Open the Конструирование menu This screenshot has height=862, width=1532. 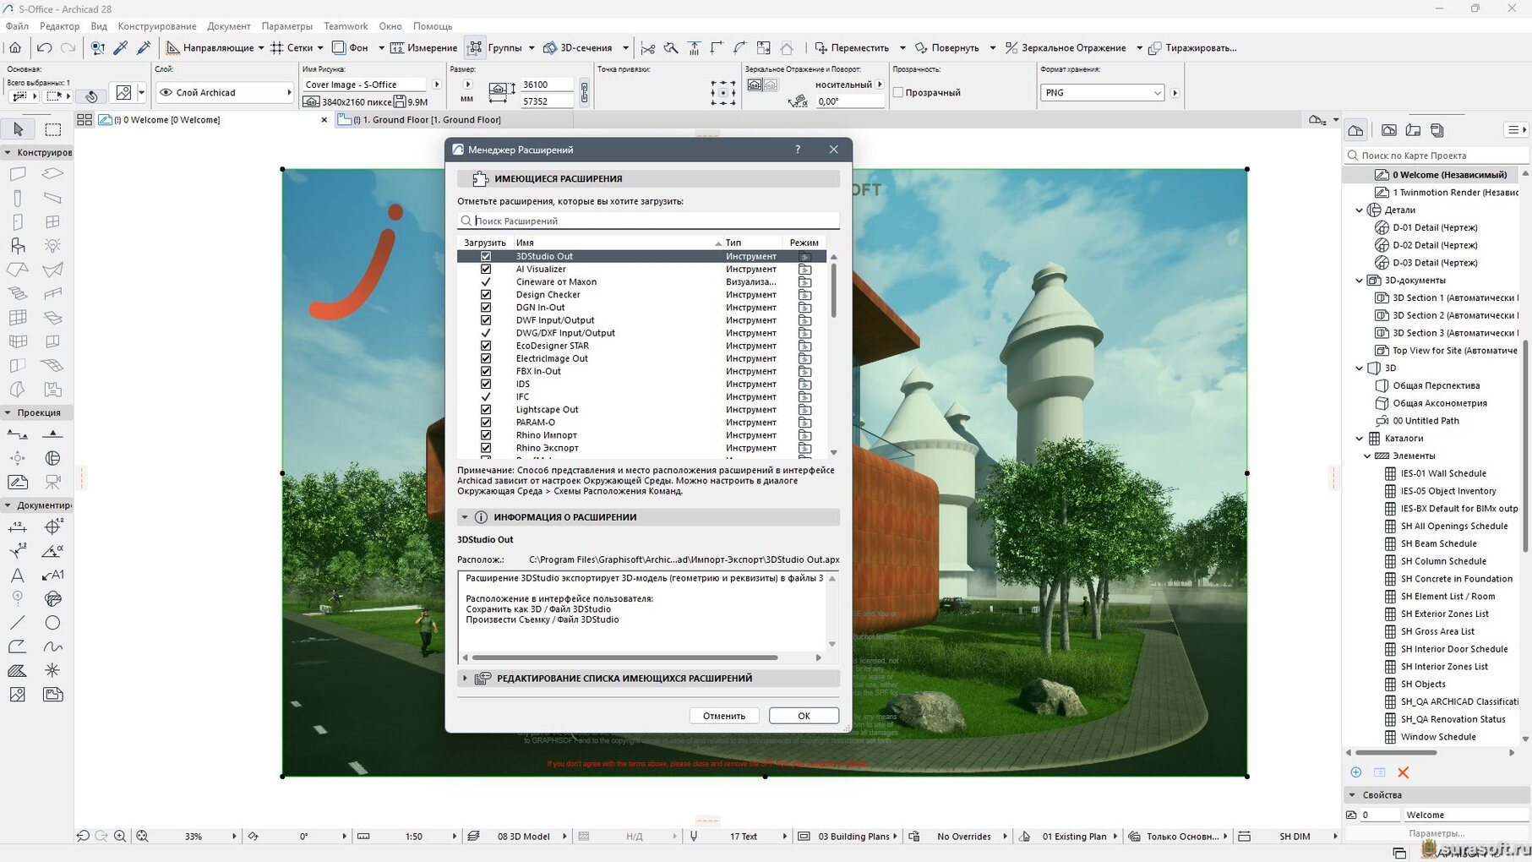click(x=156, y=26)
